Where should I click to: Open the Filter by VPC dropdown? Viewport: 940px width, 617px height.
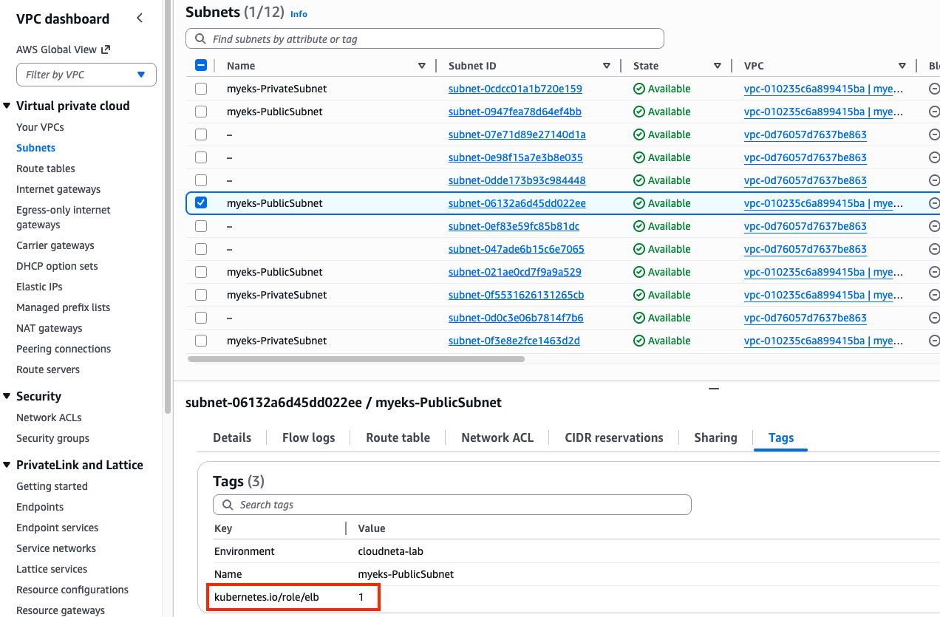pyautogui.click(x=86, y=75)
